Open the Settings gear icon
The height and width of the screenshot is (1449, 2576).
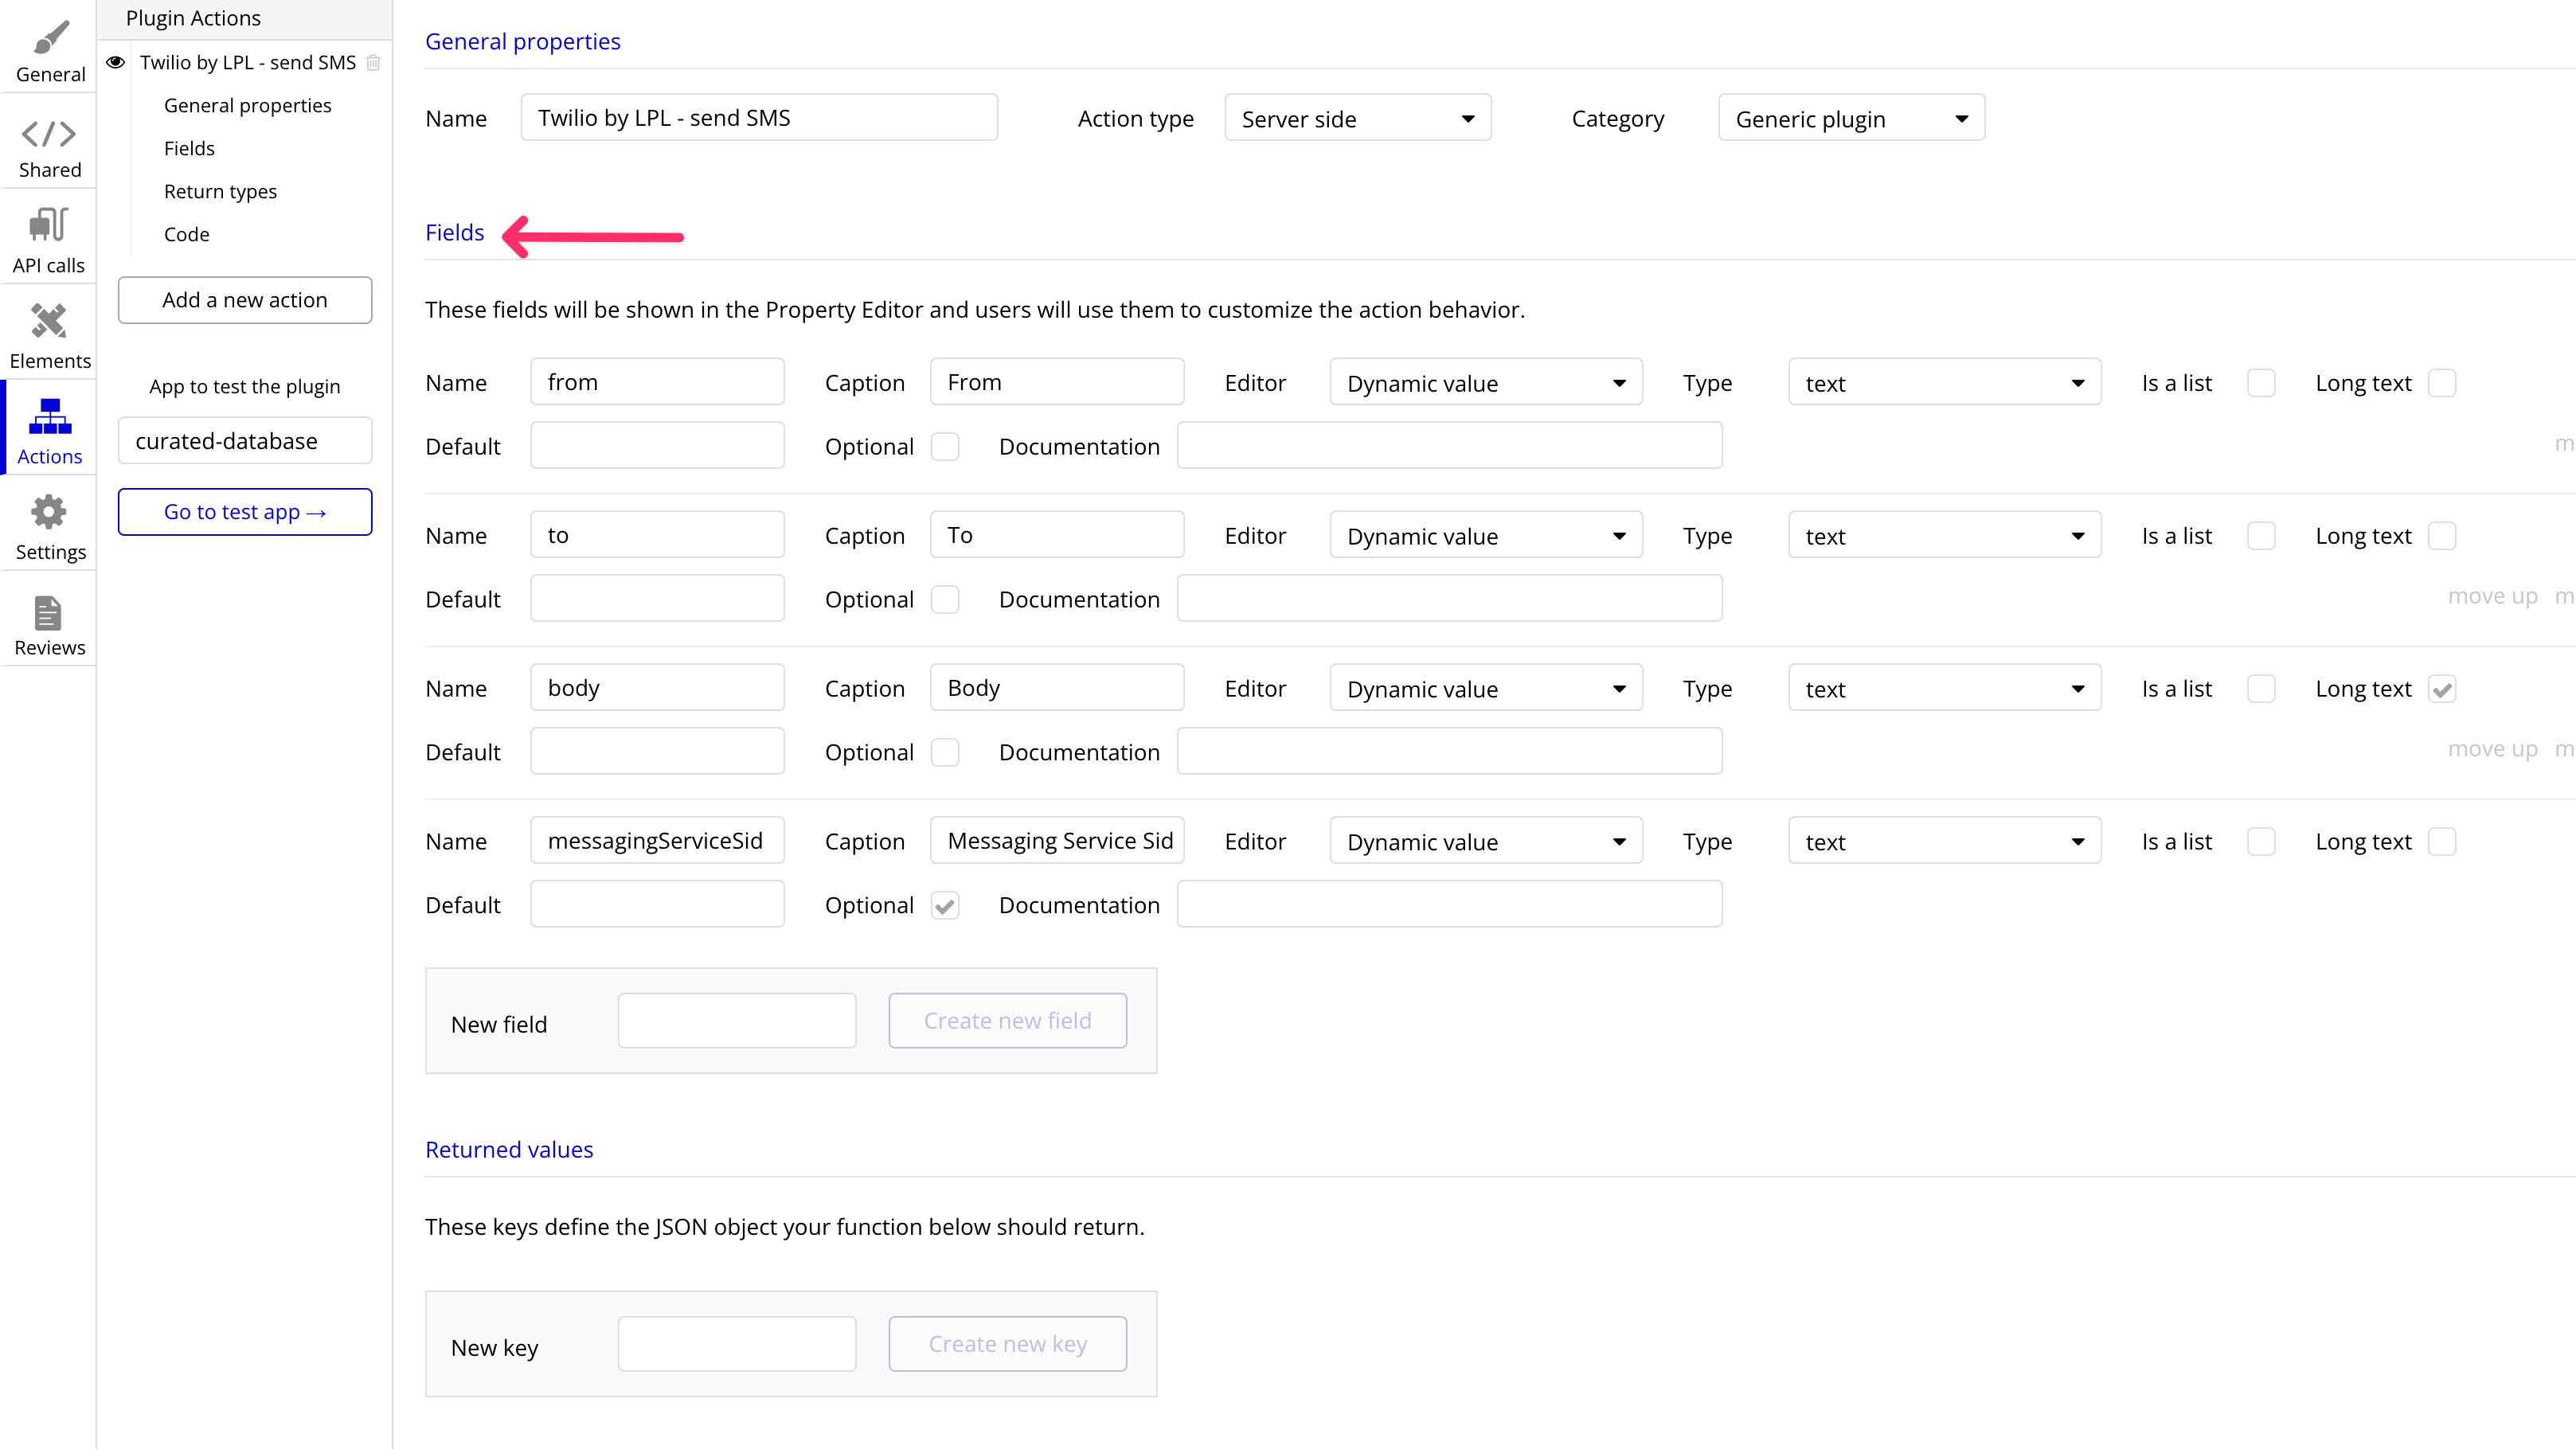(x=49, y=512)
